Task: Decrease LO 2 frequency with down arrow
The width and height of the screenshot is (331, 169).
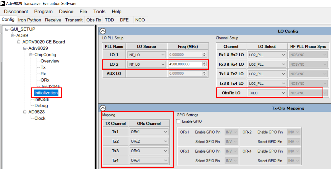Action: pos(204,66)
